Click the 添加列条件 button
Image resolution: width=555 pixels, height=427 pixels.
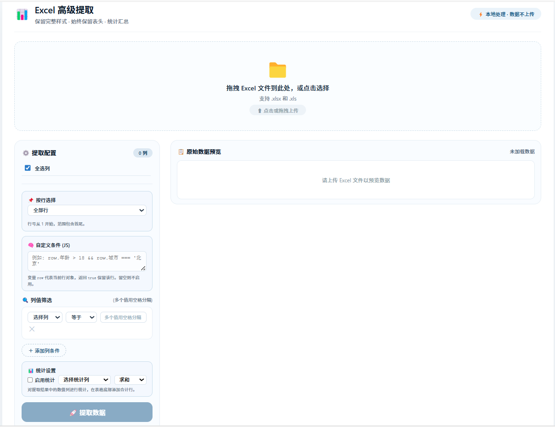(x=44, y=350)
